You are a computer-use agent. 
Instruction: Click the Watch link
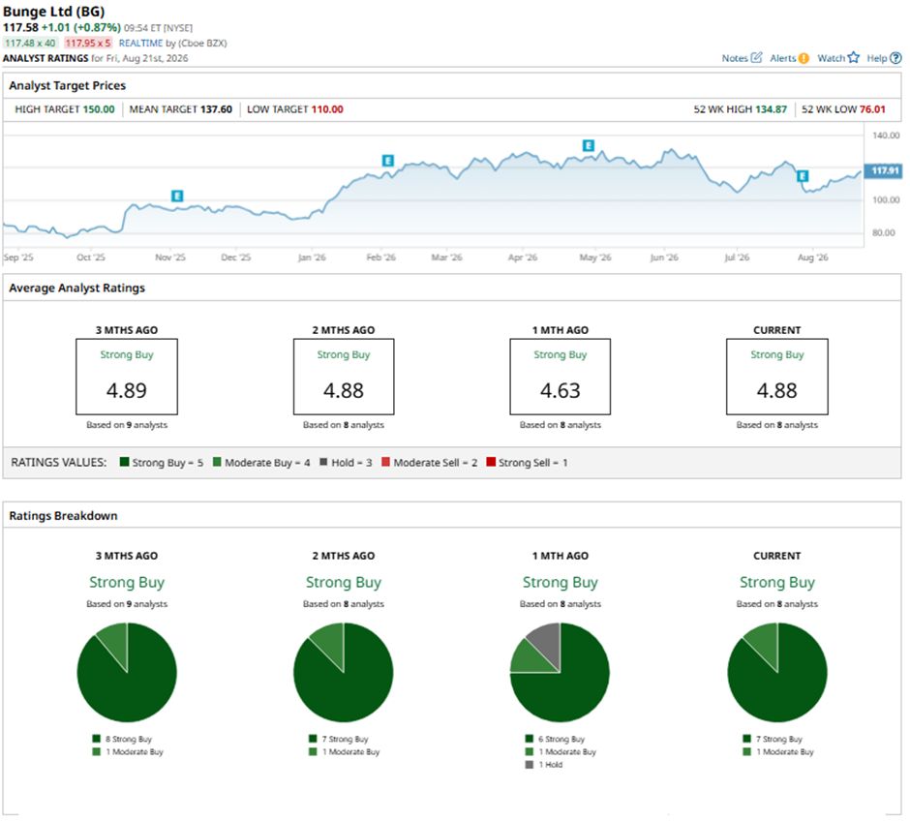831,58
